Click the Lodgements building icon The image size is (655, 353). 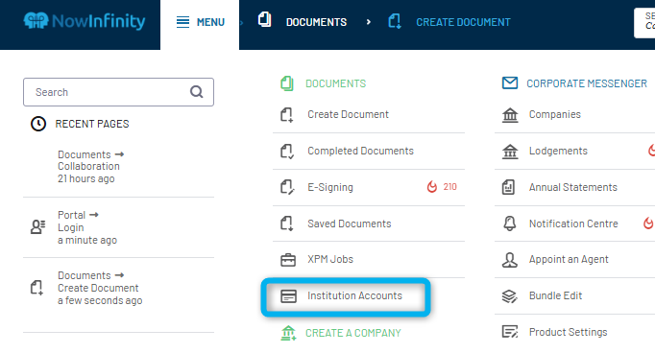click(510, 152)
